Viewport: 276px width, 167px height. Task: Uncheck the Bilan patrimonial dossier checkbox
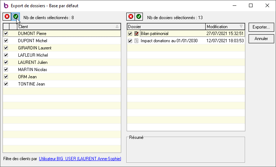(130, 34)
